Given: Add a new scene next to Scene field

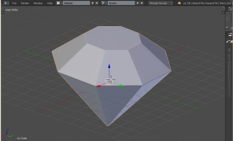Looking at the screenshot, I should (138, 3).
